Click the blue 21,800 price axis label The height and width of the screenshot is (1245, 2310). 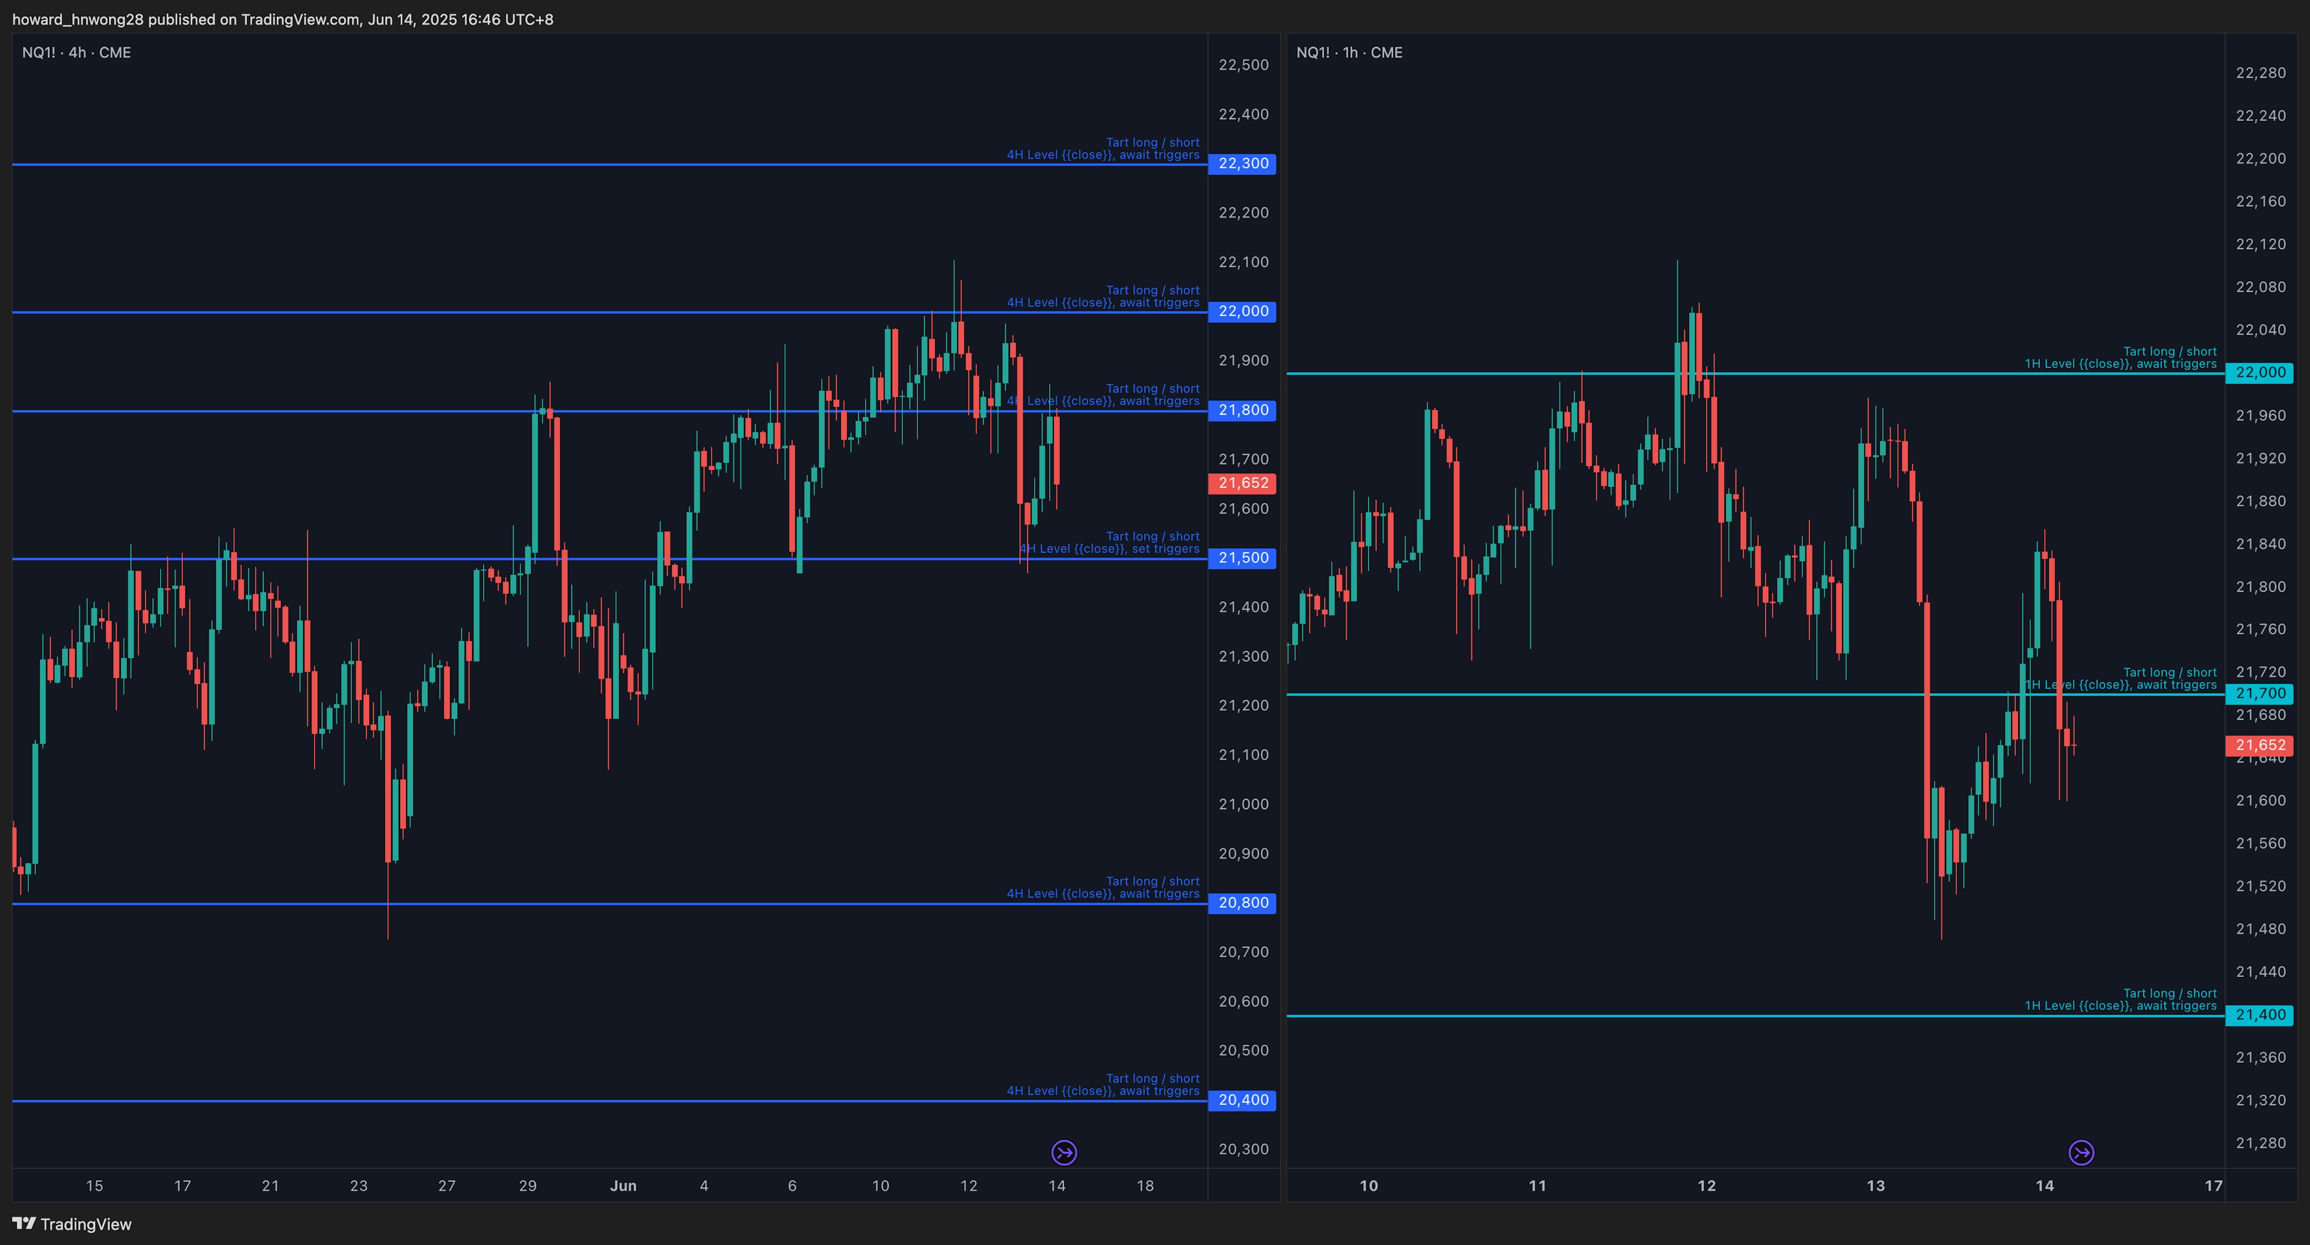point(1242,409)
